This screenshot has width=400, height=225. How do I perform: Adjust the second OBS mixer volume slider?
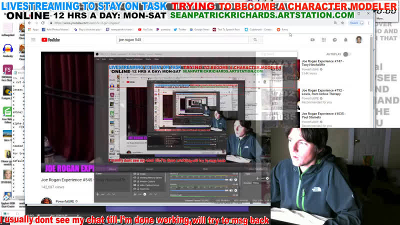199,190
